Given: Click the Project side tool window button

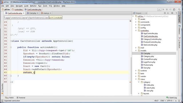Looking at the screenshot, I should click(x=179, y=17).
